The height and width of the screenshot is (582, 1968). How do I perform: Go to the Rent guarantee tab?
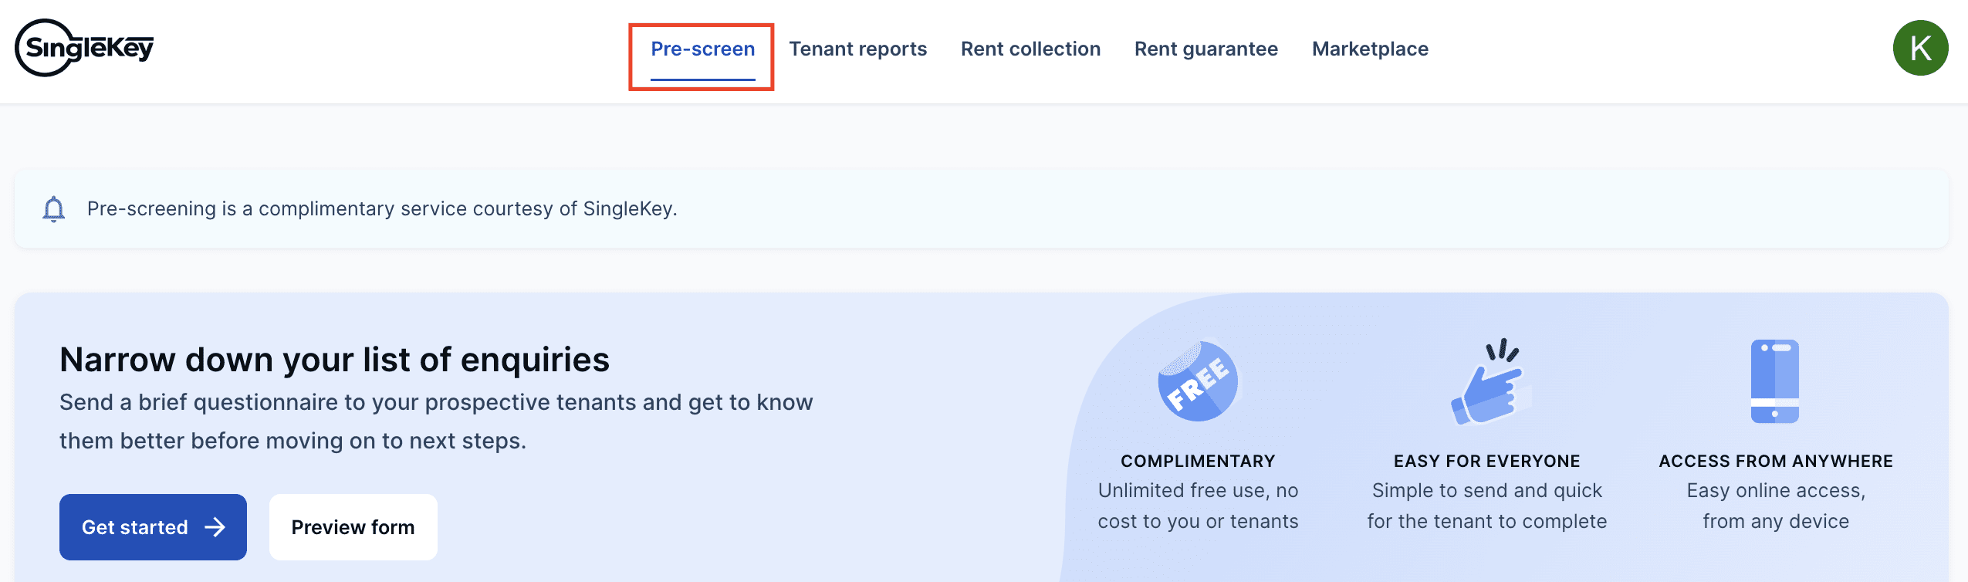[x=1205, y=49]
